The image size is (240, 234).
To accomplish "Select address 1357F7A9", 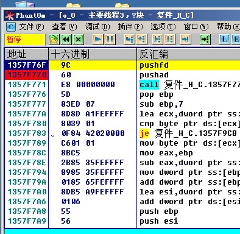I will click(27, 221).
